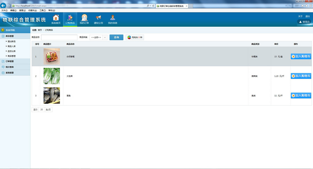Image resolution: width=313 pixels, height=169 pixels.
Task: Click the 商品名称 search input field
Action: point(59,37)
